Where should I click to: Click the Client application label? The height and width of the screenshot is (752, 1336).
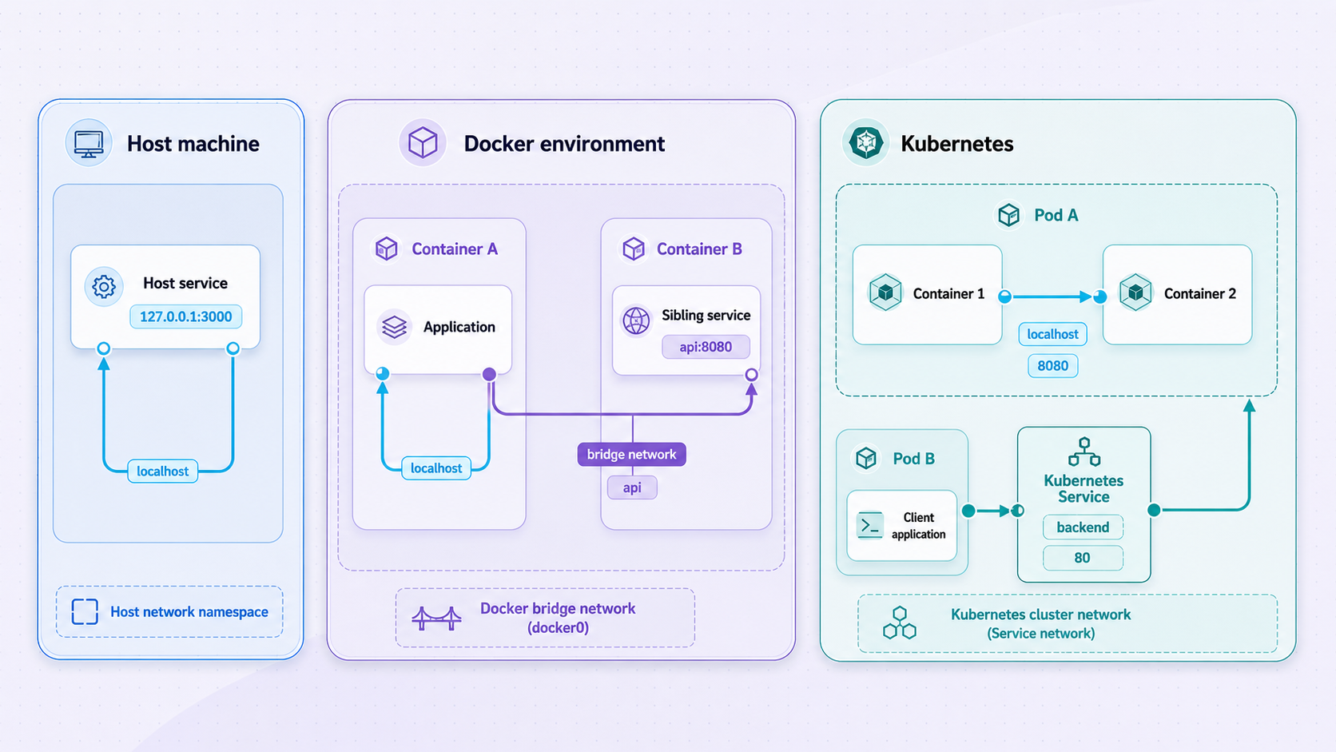[x=918, y=525]
